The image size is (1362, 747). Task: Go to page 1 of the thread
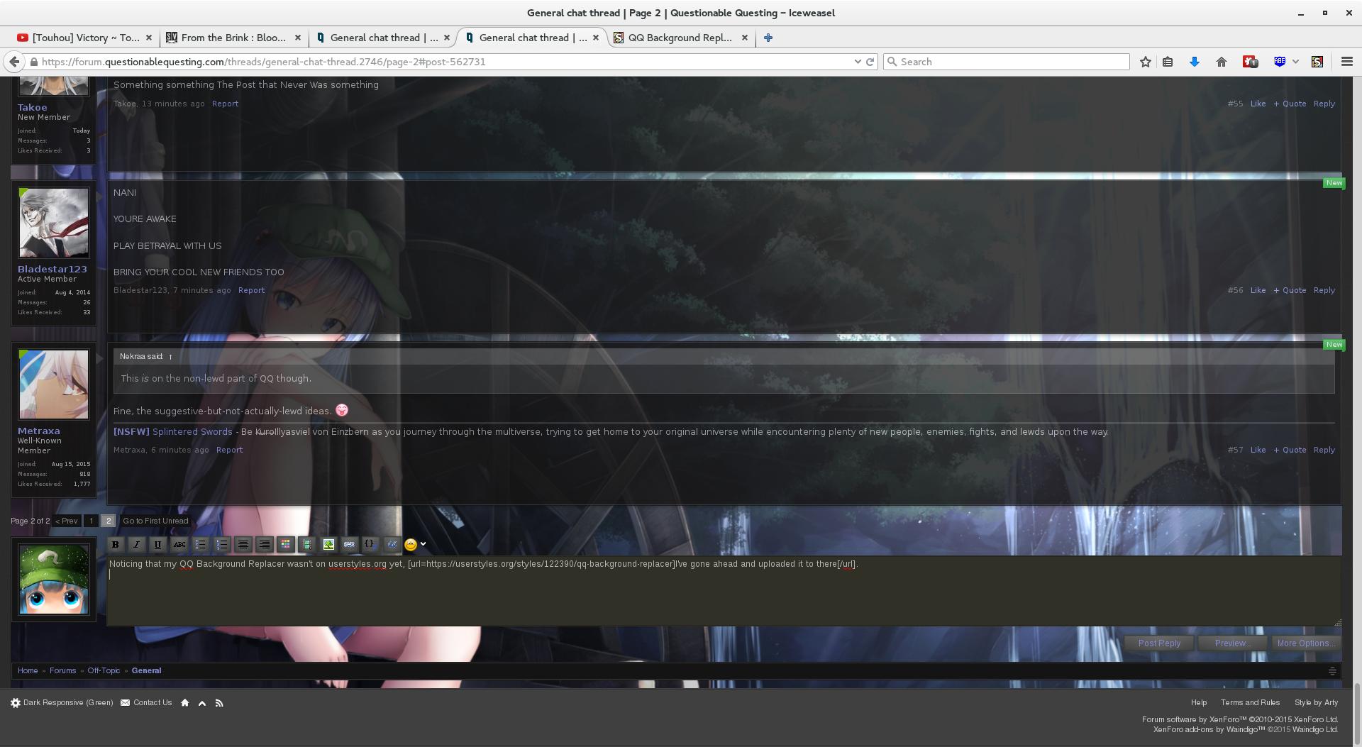point(91,521)
